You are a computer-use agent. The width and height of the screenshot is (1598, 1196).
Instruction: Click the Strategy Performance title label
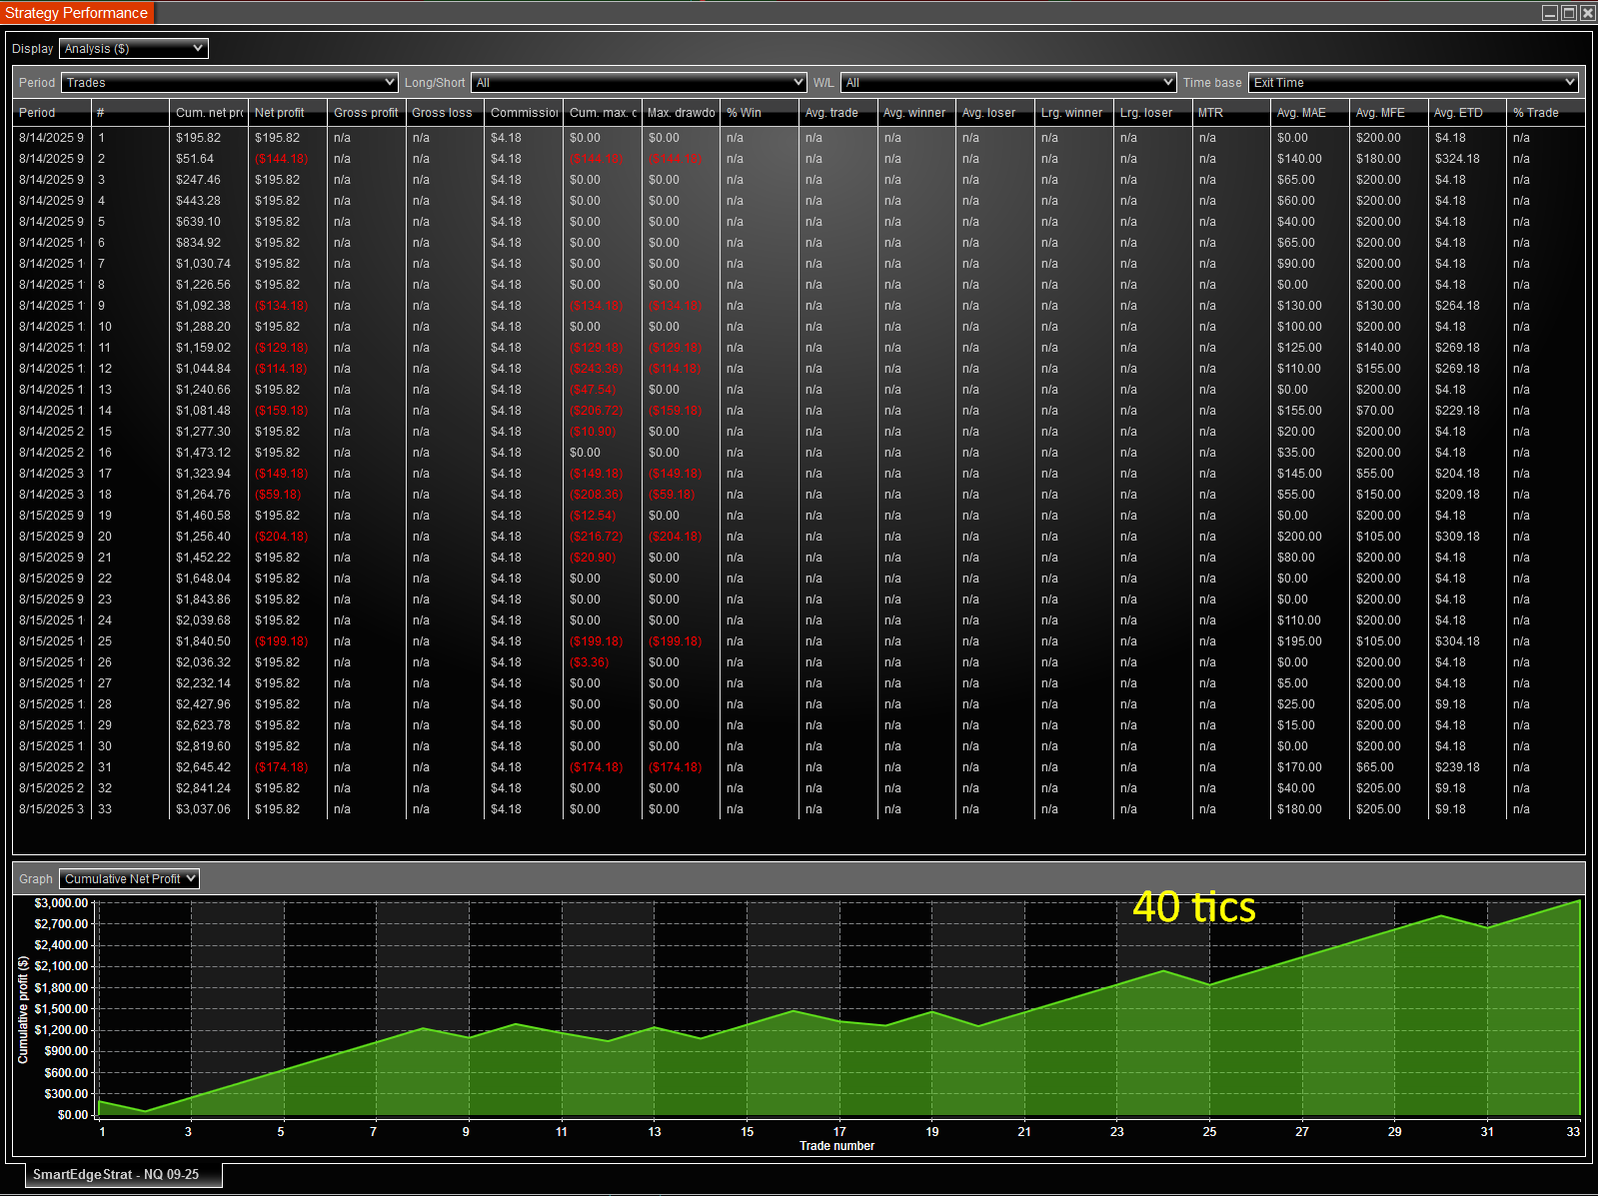pos(76,13)
